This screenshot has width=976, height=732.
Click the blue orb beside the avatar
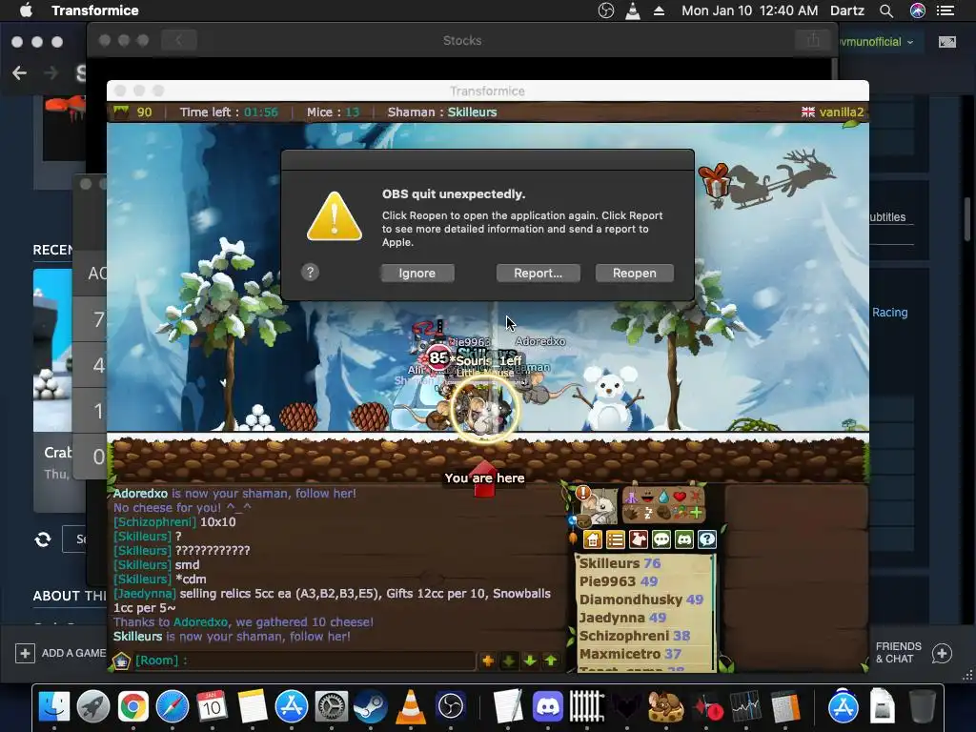[572, 519]
